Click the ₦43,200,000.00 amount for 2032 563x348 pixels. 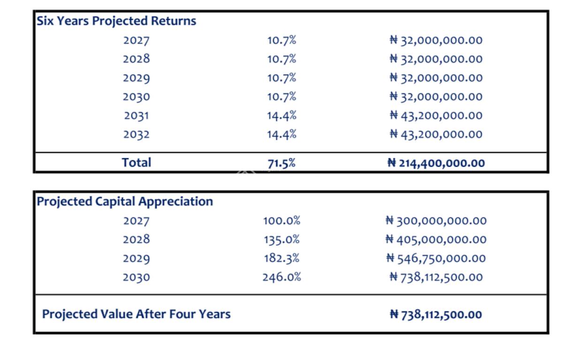(x=436, y=135)
